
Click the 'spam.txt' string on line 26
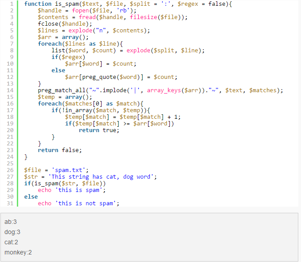[x=68, y=170]
